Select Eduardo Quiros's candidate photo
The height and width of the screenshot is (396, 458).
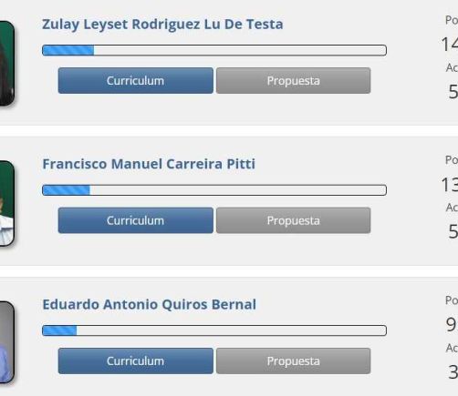6,342
